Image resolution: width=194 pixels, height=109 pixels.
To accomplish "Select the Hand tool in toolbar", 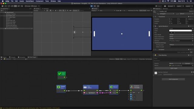I will pyautogui.click(x=2, y=6).
